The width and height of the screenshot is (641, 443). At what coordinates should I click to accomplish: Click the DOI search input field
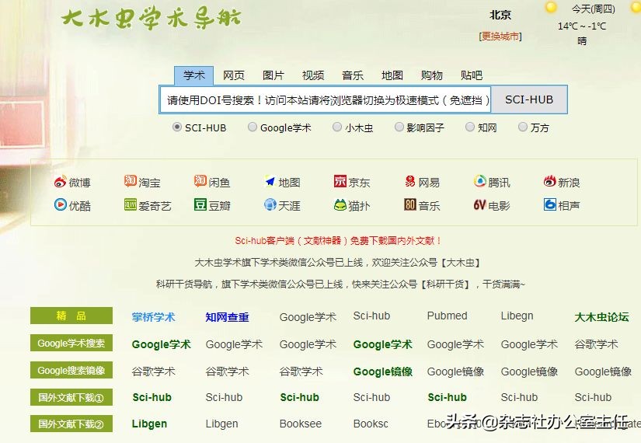click(326, 99)
